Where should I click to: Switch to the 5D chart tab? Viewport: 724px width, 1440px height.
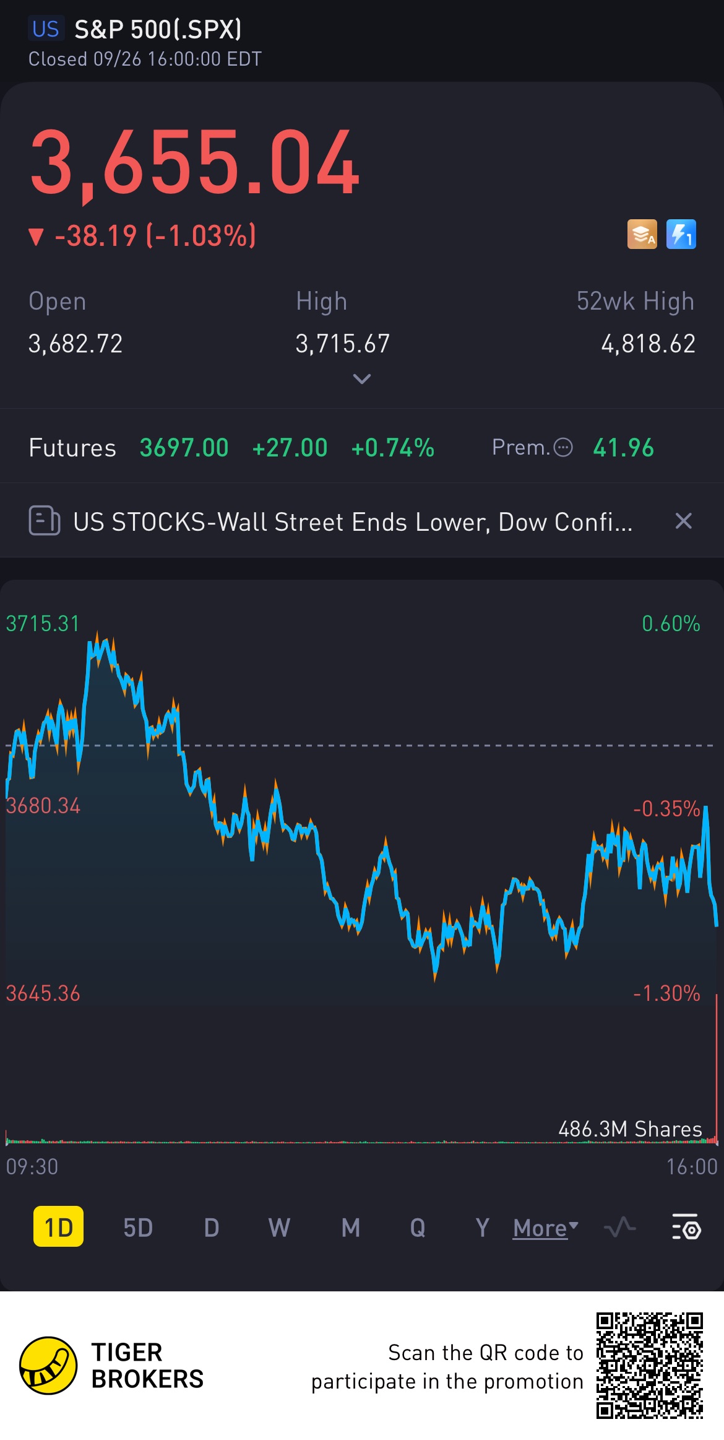[x=137, y=1228]
